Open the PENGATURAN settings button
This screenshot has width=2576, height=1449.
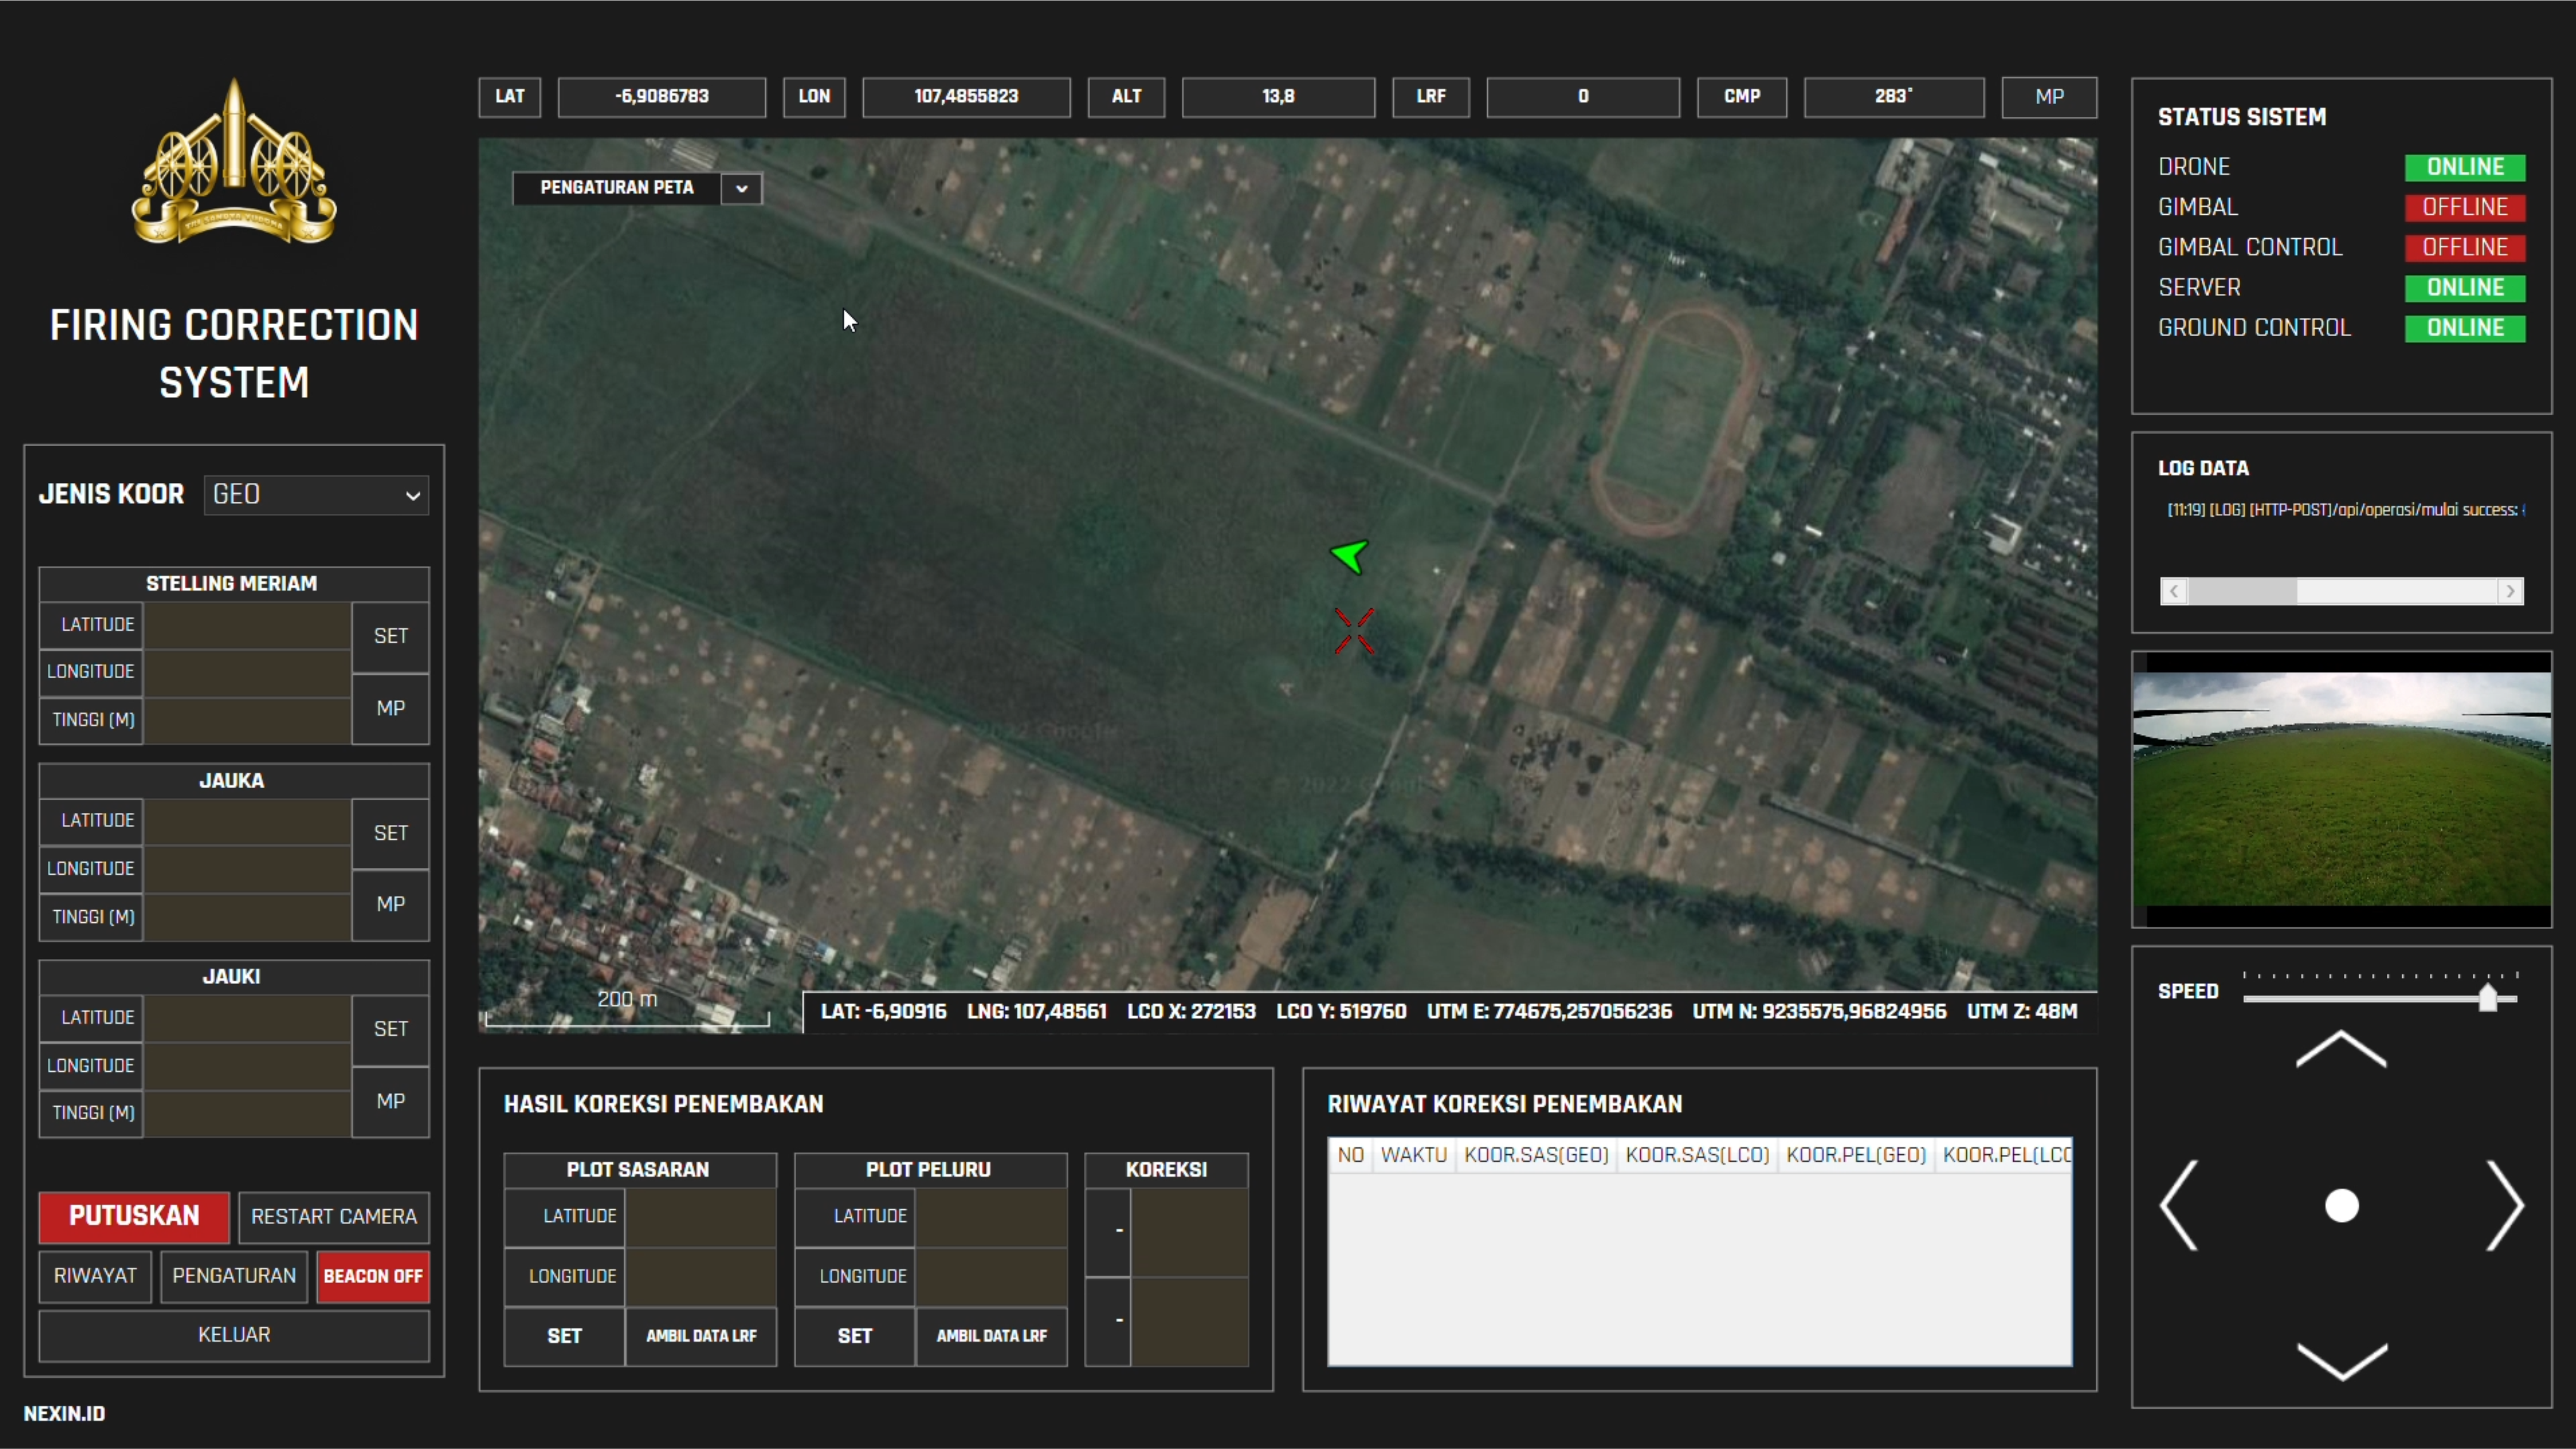[x=234, y=1276]
